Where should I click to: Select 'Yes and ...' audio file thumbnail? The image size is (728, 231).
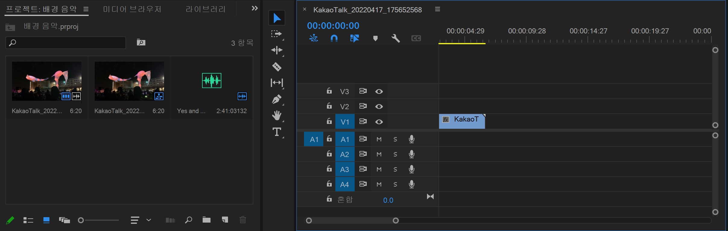click(x=212, y=81)
